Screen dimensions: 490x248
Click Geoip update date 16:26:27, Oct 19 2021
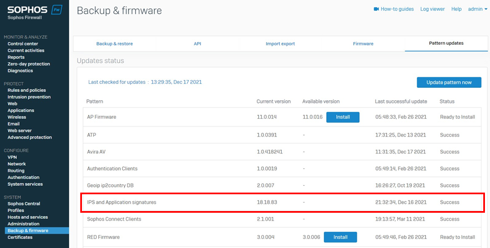pos(400,185)
